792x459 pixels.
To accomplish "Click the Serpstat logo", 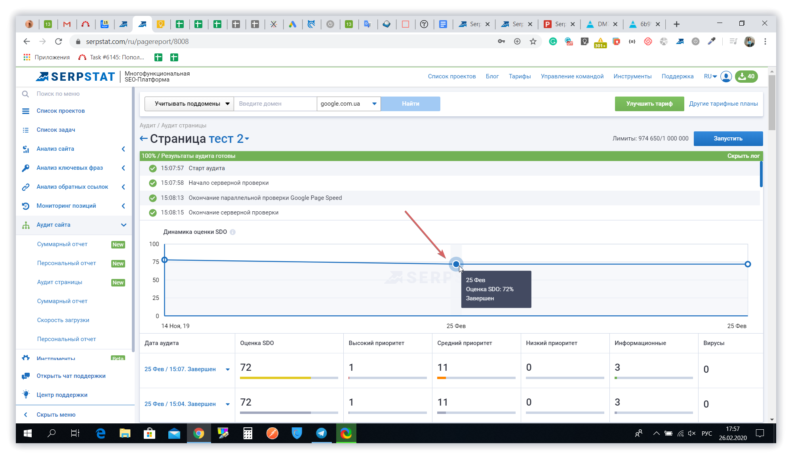I will [75, 76].
